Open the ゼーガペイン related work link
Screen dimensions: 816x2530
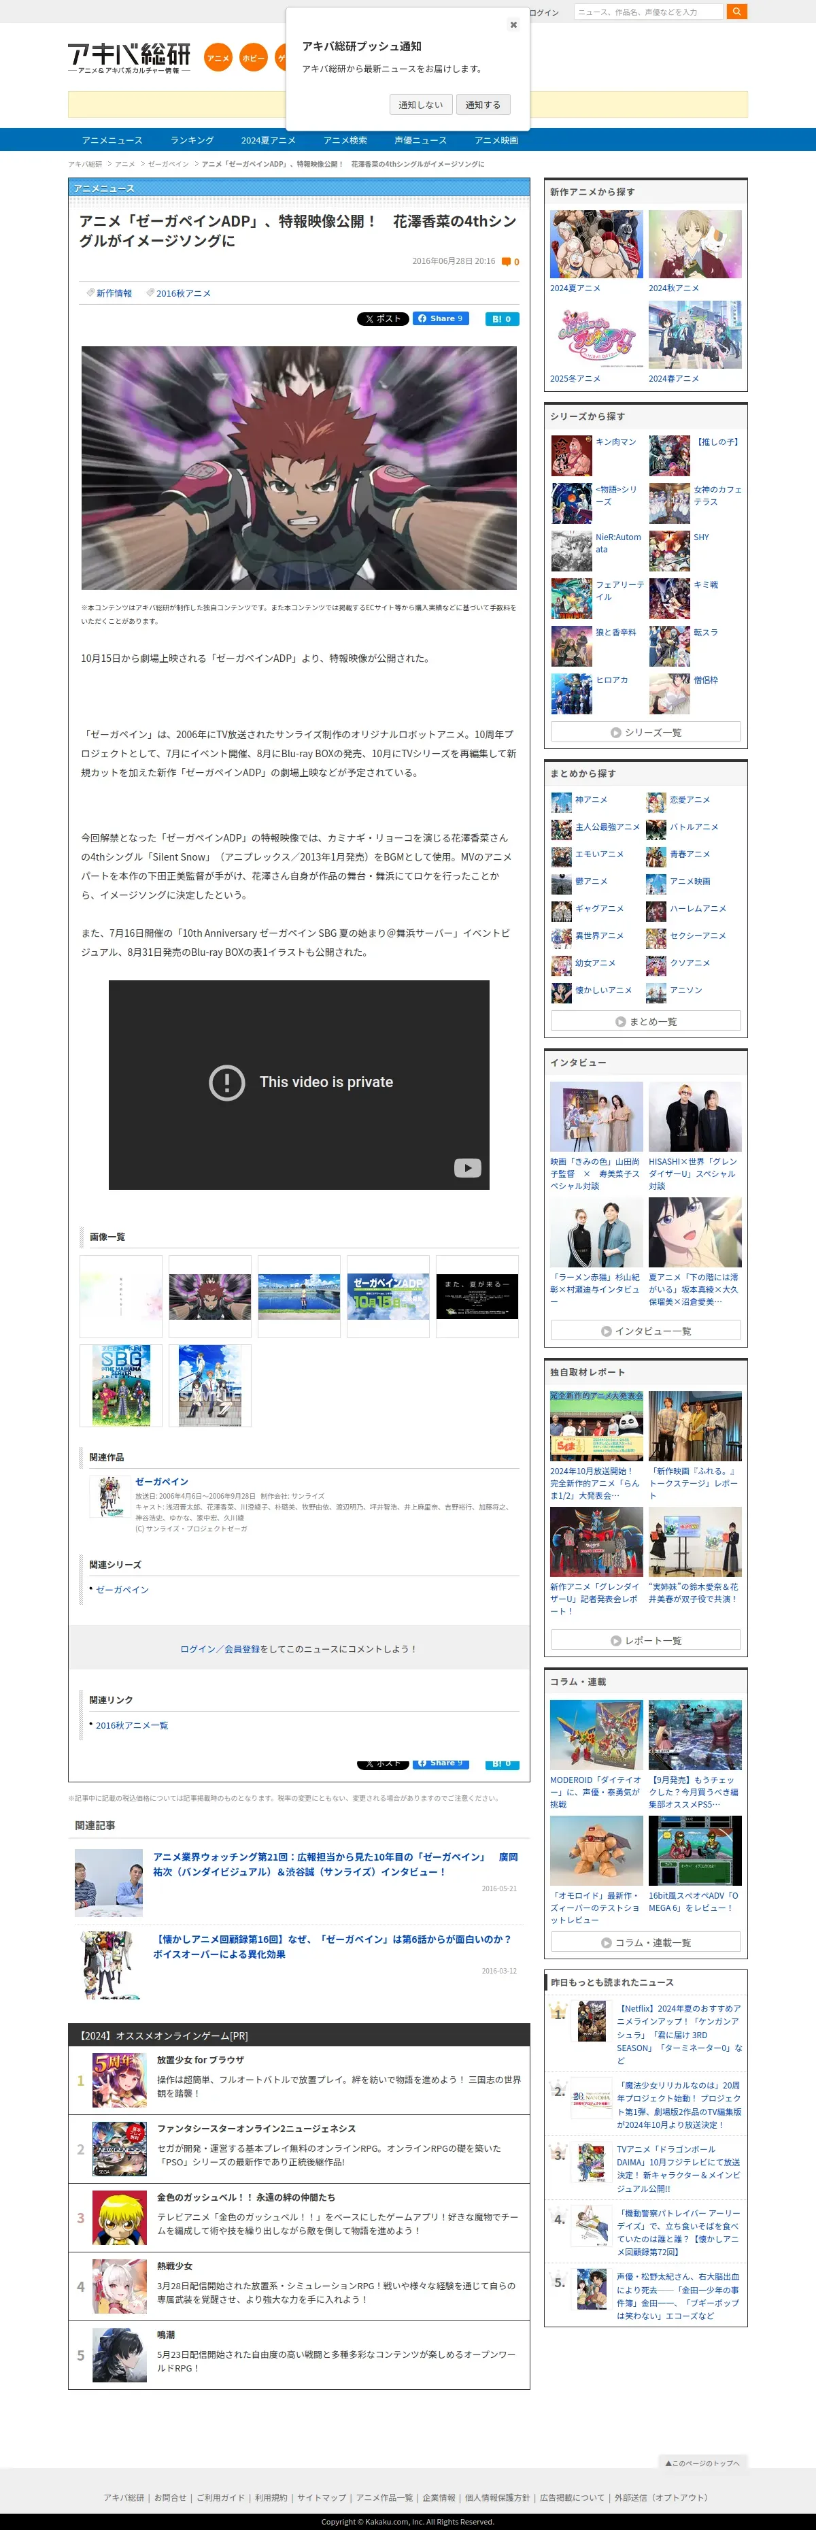click(162, 1481)
